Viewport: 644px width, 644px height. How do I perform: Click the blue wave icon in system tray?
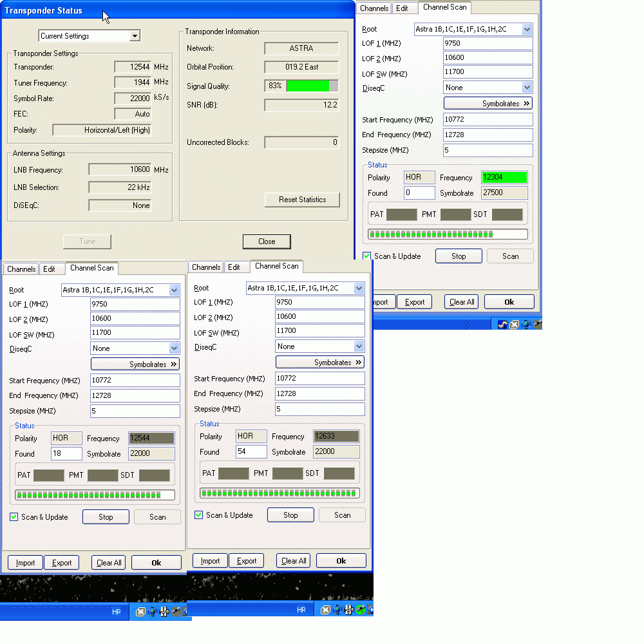pyautogui.click(x=503, y=325)
